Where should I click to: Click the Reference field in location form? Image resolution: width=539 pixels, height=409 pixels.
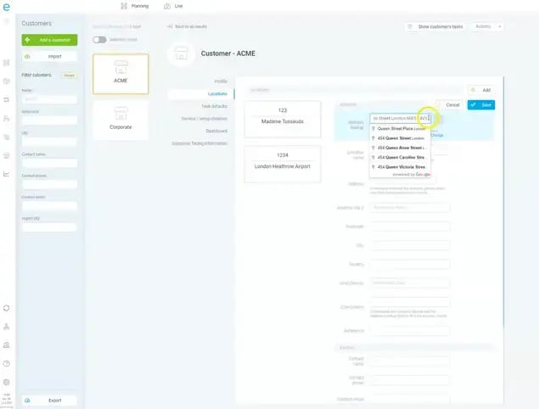point(410,331)
